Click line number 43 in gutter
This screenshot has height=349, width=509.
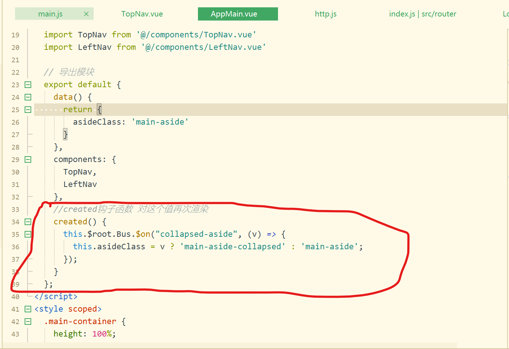point(15,334)
